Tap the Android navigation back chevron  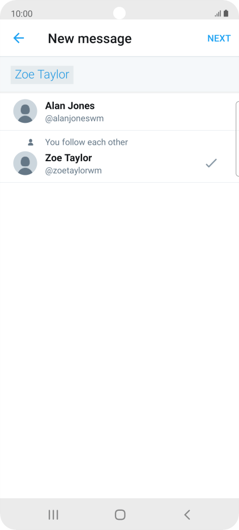(187, 515)
